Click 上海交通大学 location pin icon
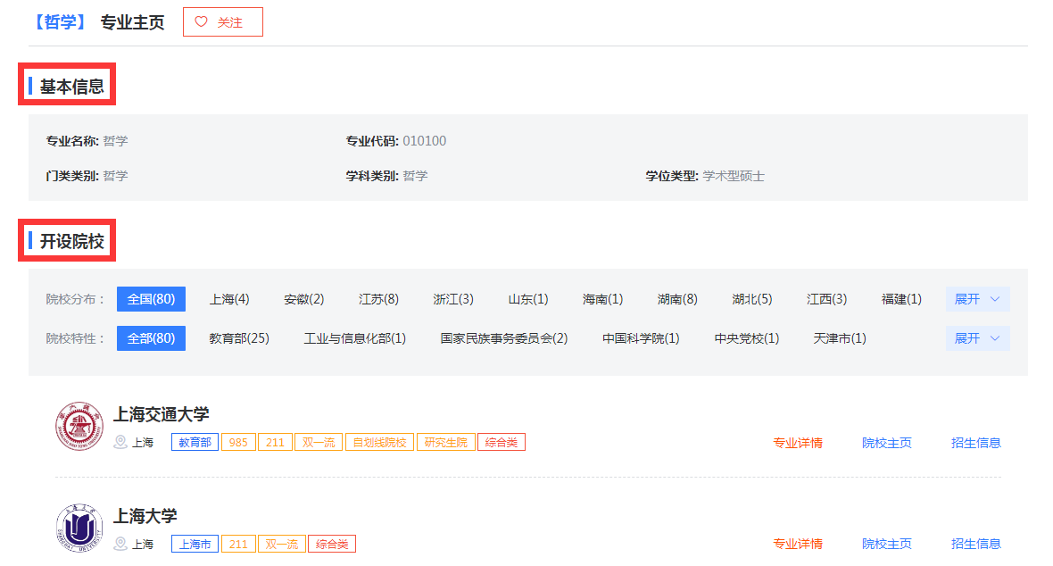This screenshot has height=566, width=1053. click(x=120, y=442)
